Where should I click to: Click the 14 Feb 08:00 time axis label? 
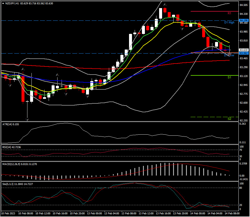click(233, 213)
